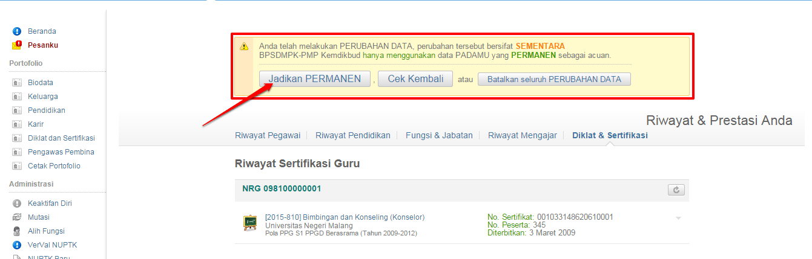This screenshot has height=259, width=812.
Task: Click the NRG 098100000001 header text
Action: [282, 188]
